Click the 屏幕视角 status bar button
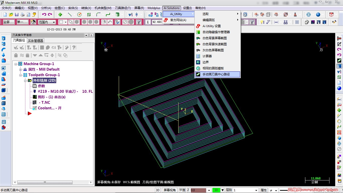 pos(170,190)
